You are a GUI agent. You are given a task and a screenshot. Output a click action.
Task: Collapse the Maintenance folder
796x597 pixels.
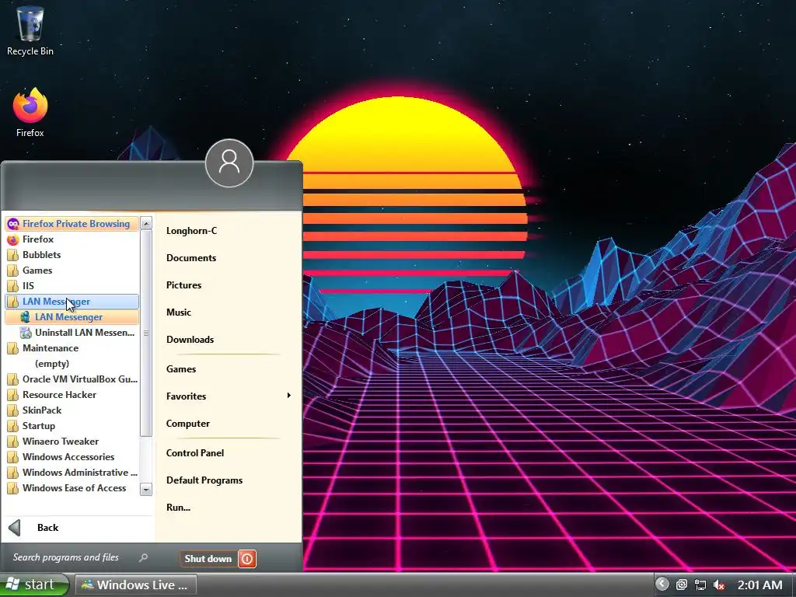(72, 348)
